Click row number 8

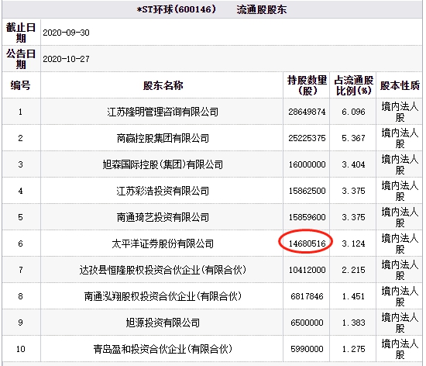(20, 296)
